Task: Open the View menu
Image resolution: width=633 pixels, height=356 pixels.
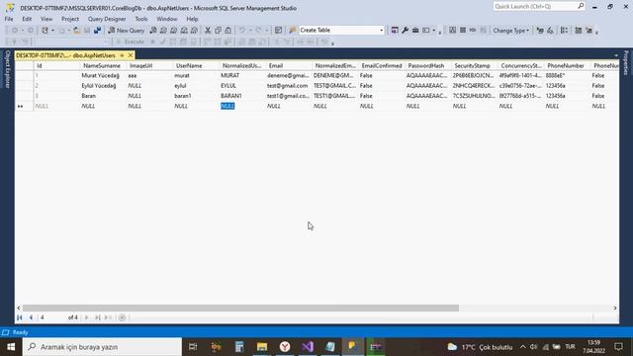Action: pyautogui.click(x=46, y=19)
